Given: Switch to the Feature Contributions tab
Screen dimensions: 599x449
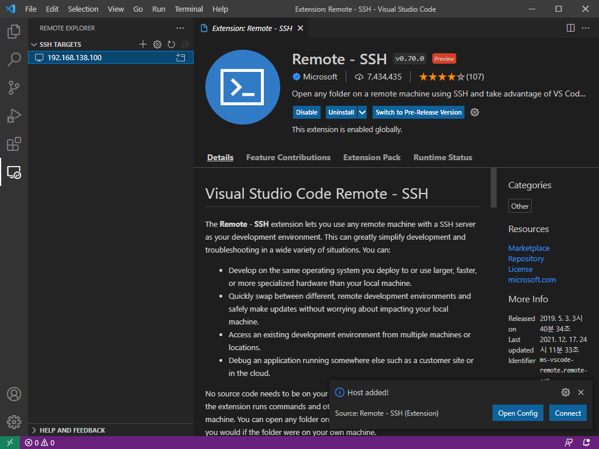Looking at the screenshot, I should 288,157.
